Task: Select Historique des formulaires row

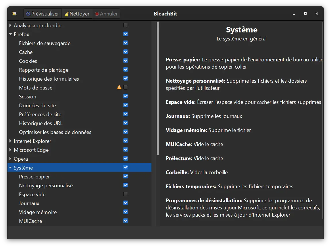Action: click(x=79, y=79)
